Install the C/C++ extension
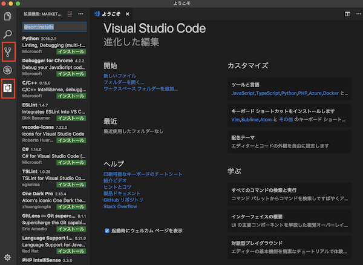Image resolution: width=363 pixels, height=265 pixels. [71, 96]
